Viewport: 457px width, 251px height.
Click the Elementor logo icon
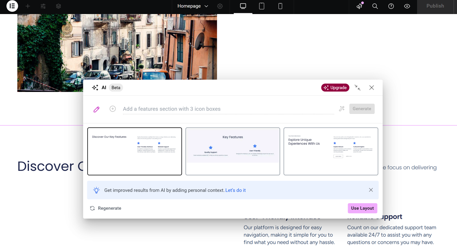[x=12, y=6]
